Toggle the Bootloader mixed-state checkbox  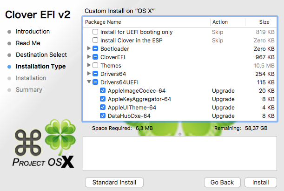click(95, 48)
